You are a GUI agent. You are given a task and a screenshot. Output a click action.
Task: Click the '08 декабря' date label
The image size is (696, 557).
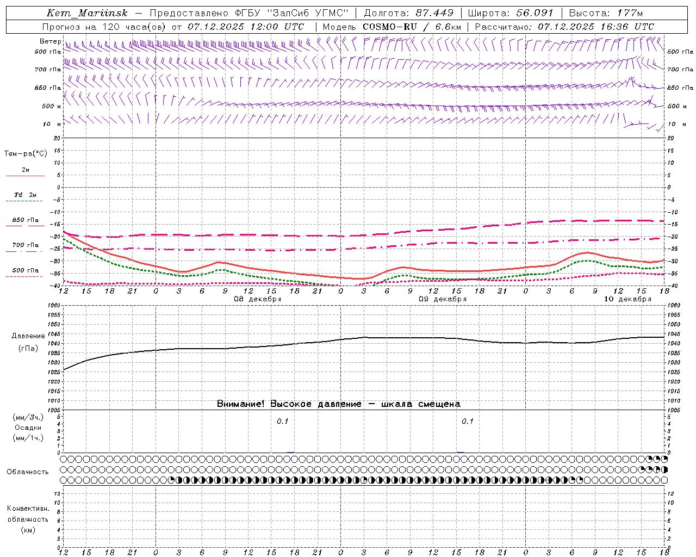point(258,299)
